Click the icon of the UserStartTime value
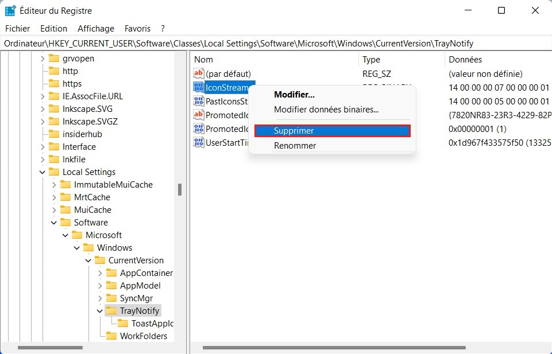 pyautogui.click(x=199, y=142)
